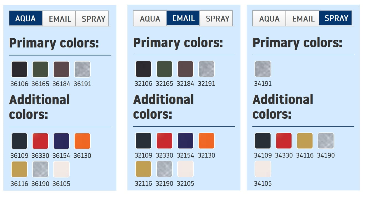Image resolution: width=367 pixels, height=199 pixels.
Task: Select the AQUA tab in first panel
Action: pos(25,18)
